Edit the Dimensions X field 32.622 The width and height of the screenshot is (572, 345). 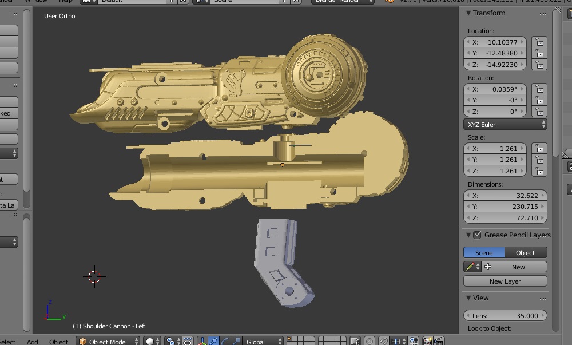click(505, 196)
